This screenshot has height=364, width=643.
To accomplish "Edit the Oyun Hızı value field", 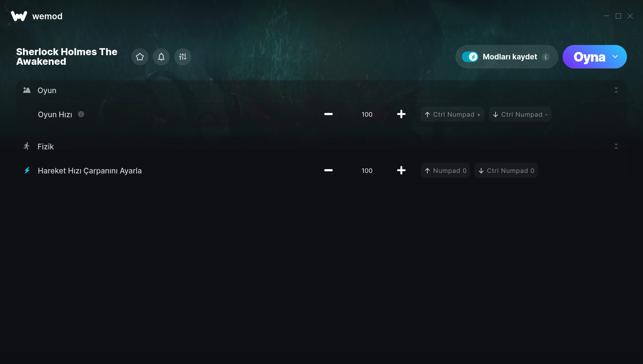I will tap(367, 114).
